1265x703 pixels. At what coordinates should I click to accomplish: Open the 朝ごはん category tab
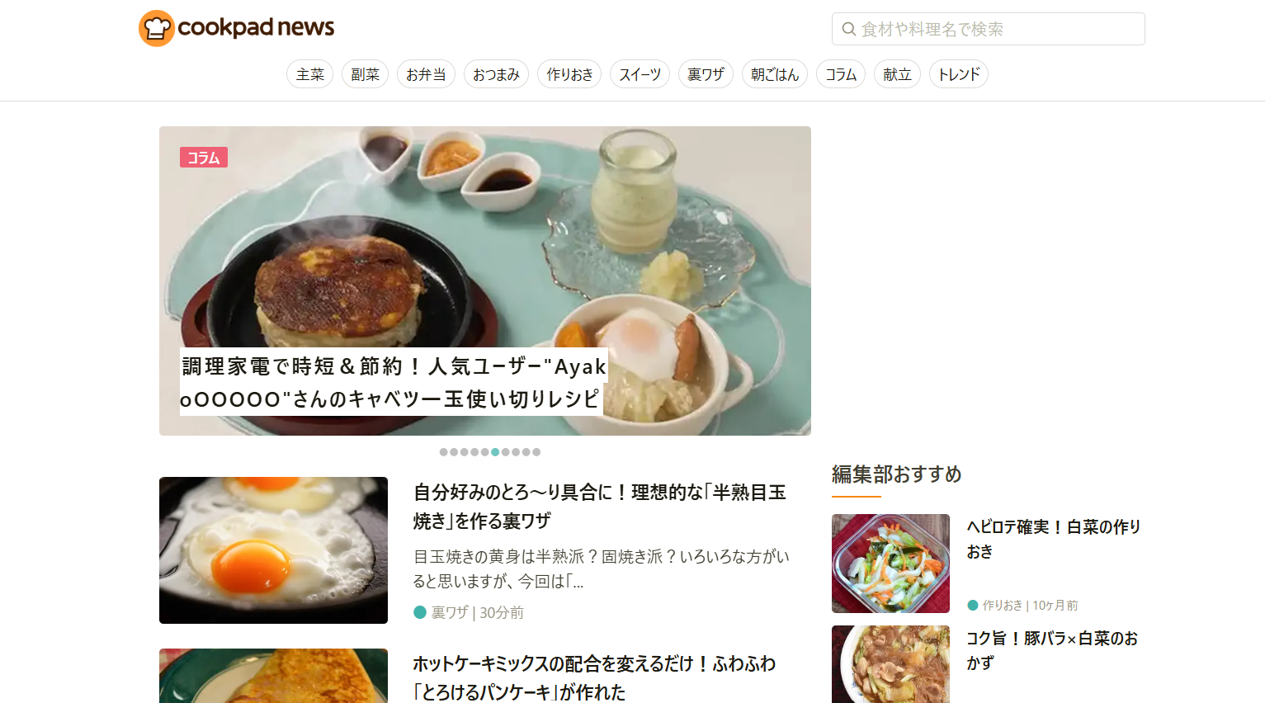point(775,74)
